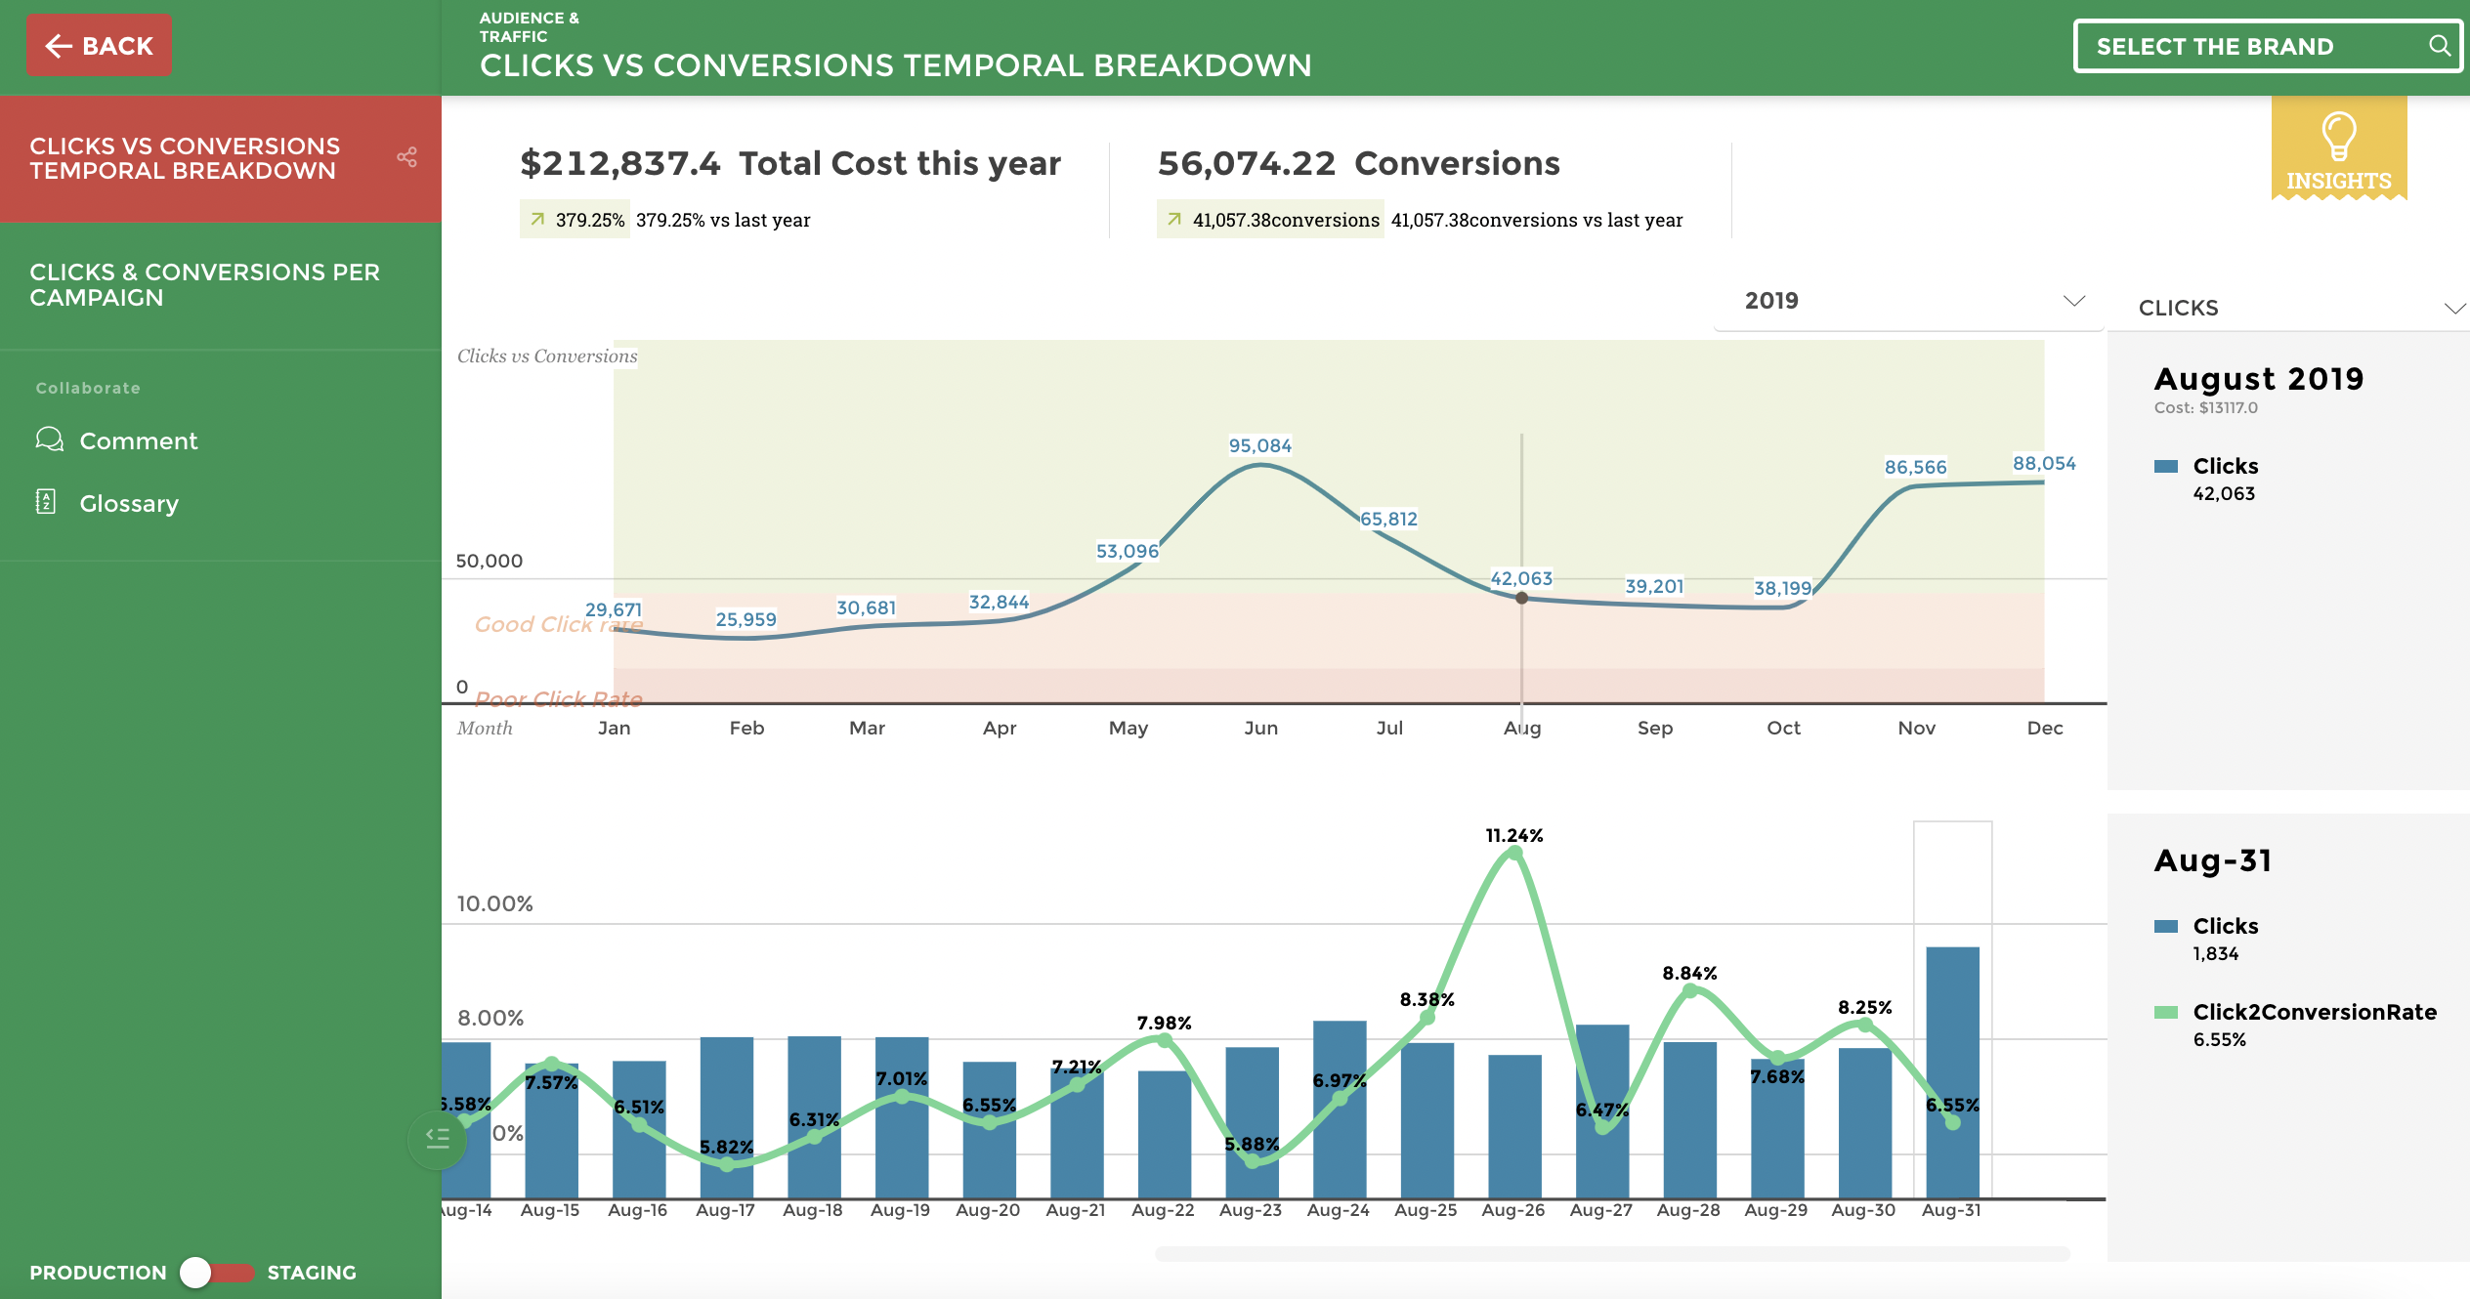Click the Select The Brand search field
This screenshot has width=2470, height=1299.
2267,46
